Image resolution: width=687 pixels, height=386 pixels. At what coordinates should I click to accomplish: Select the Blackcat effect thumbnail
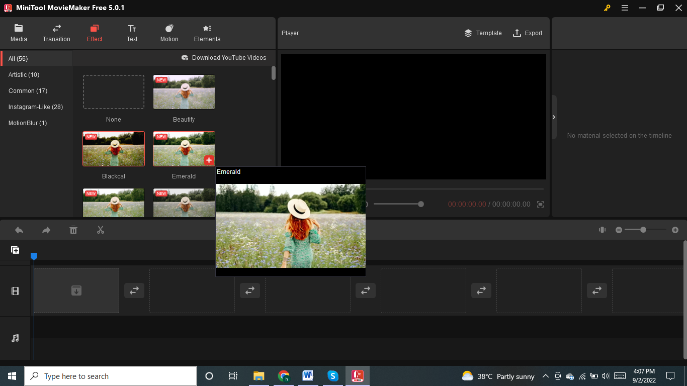(x=114, y=149)
